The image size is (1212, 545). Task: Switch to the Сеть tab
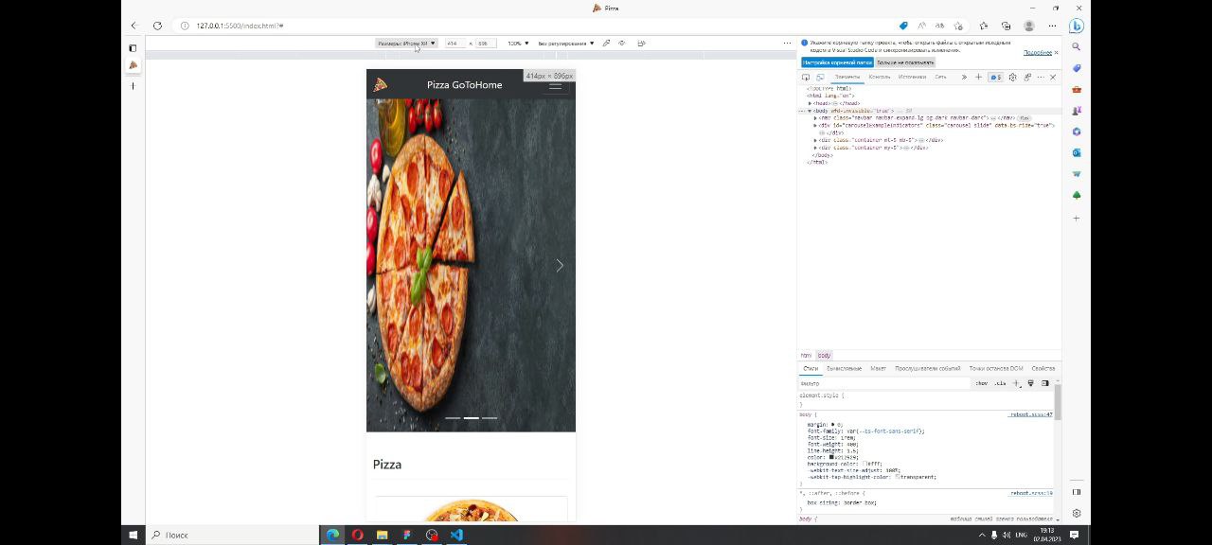[x=940, y=77]
